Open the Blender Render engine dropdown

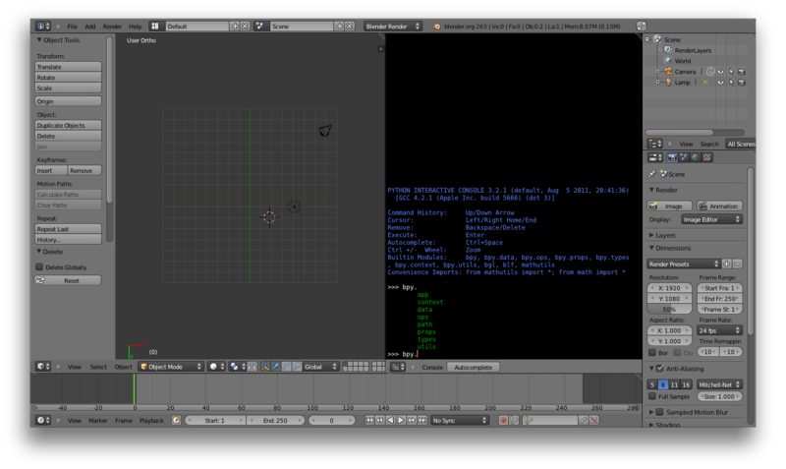pyautogui.click(x=392, y=27)
